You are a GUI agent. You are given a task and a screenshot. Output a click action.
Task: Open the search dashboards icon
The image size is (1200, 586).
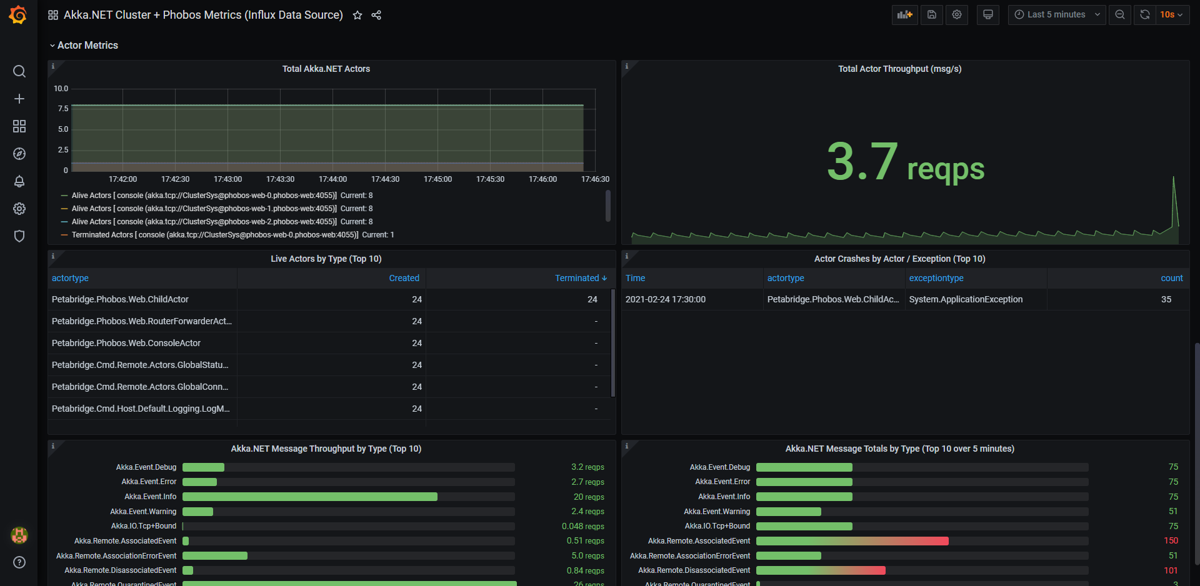click(19, 71)
